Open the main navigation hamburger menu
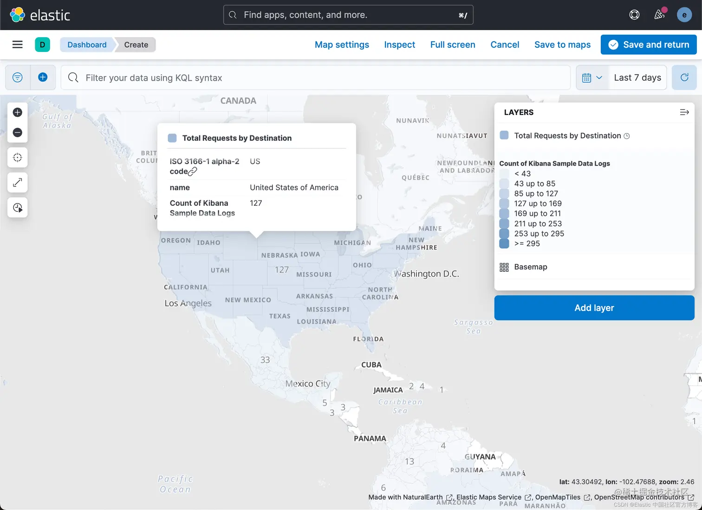Viewport: 702px width, 510px height. [x=18, y=45]
